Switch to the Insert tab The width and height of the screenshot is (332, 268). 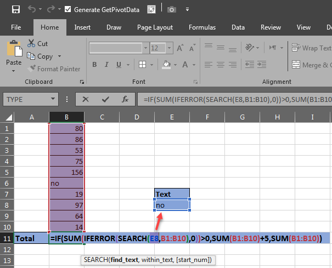click(82, 27)
